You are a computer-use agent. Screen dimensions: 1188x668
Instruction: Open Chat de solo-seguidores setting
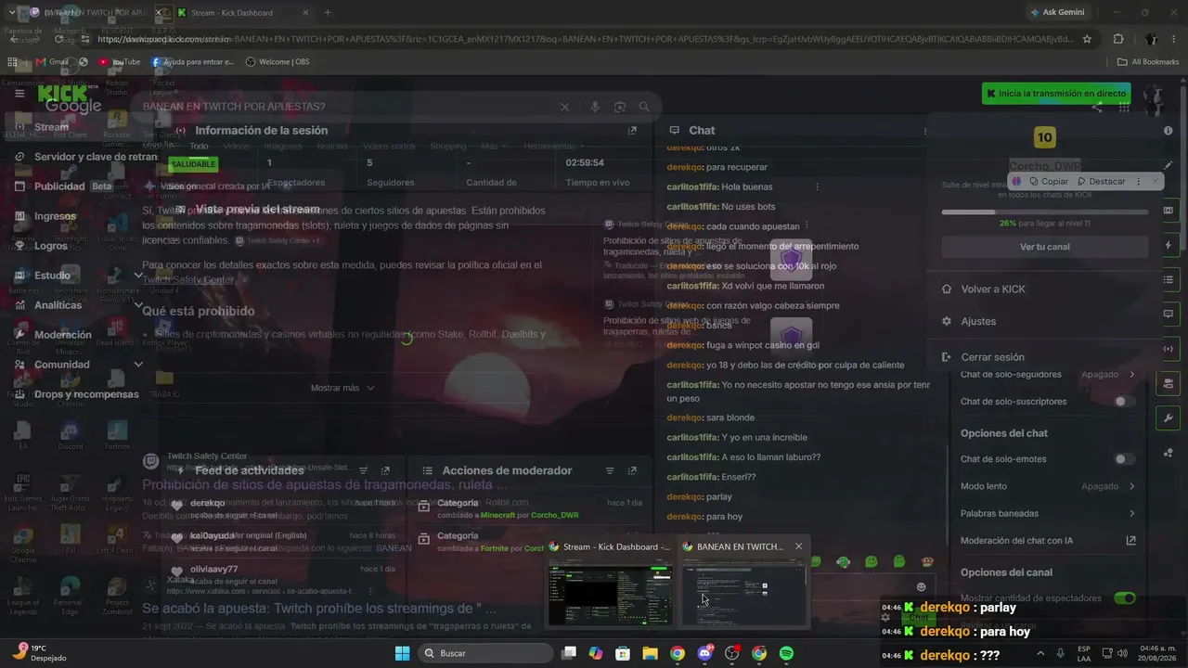[x=1048, y=375]
